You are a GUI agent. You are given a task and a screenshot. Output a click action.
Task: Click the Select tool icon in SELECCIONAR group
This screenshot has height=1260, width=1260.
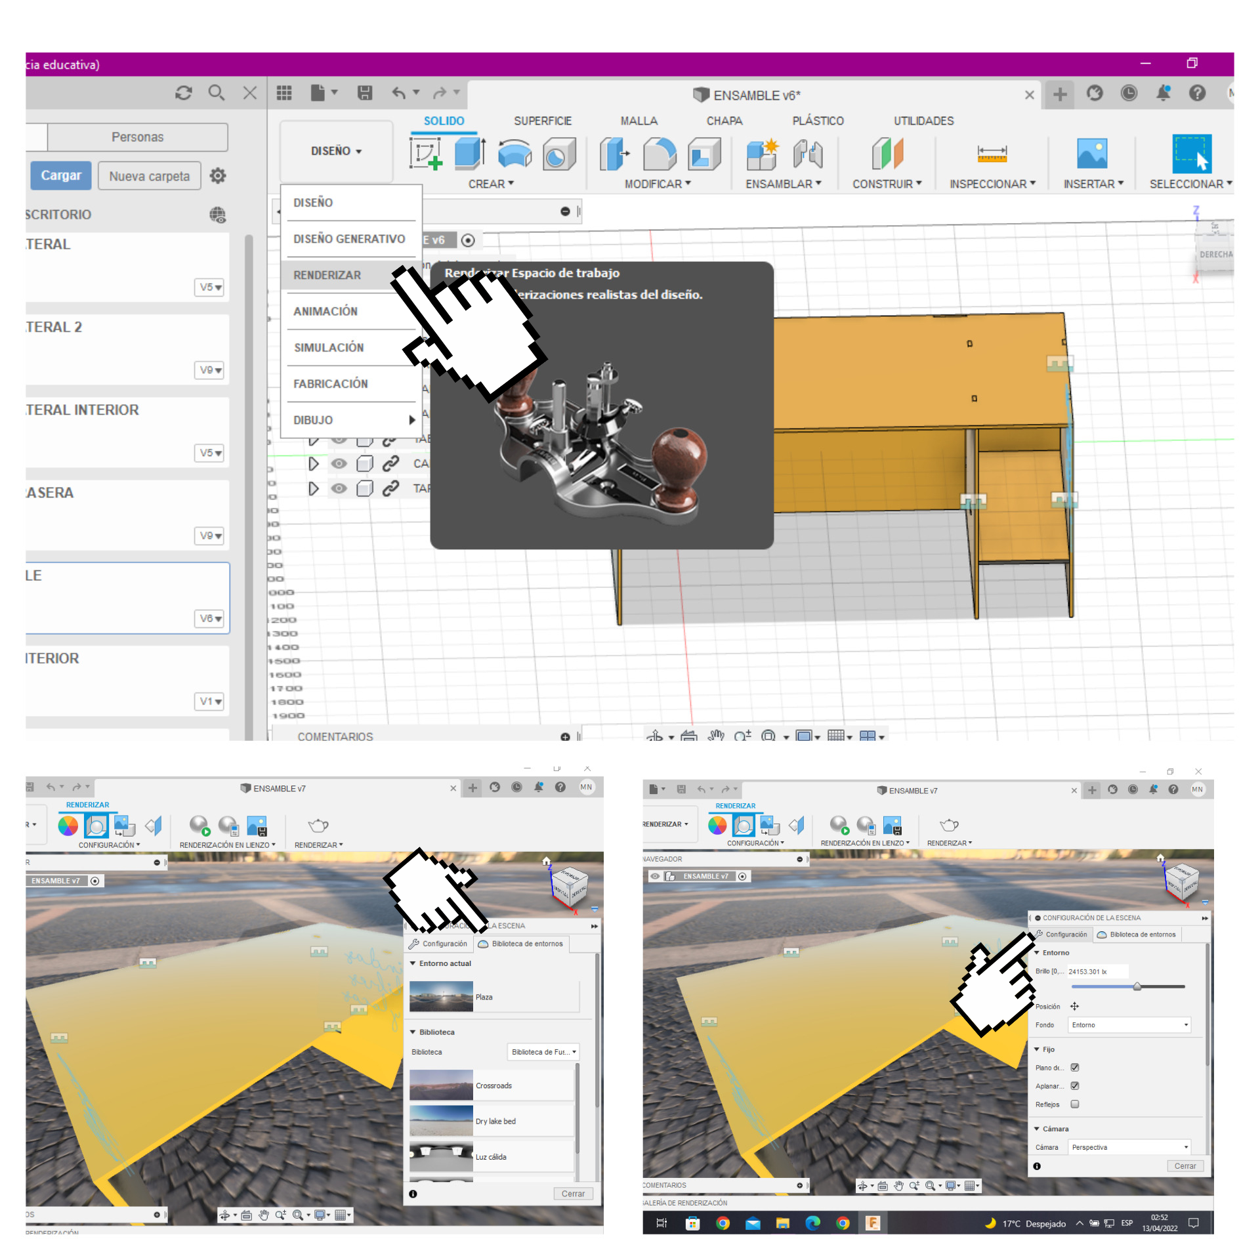1191,154
